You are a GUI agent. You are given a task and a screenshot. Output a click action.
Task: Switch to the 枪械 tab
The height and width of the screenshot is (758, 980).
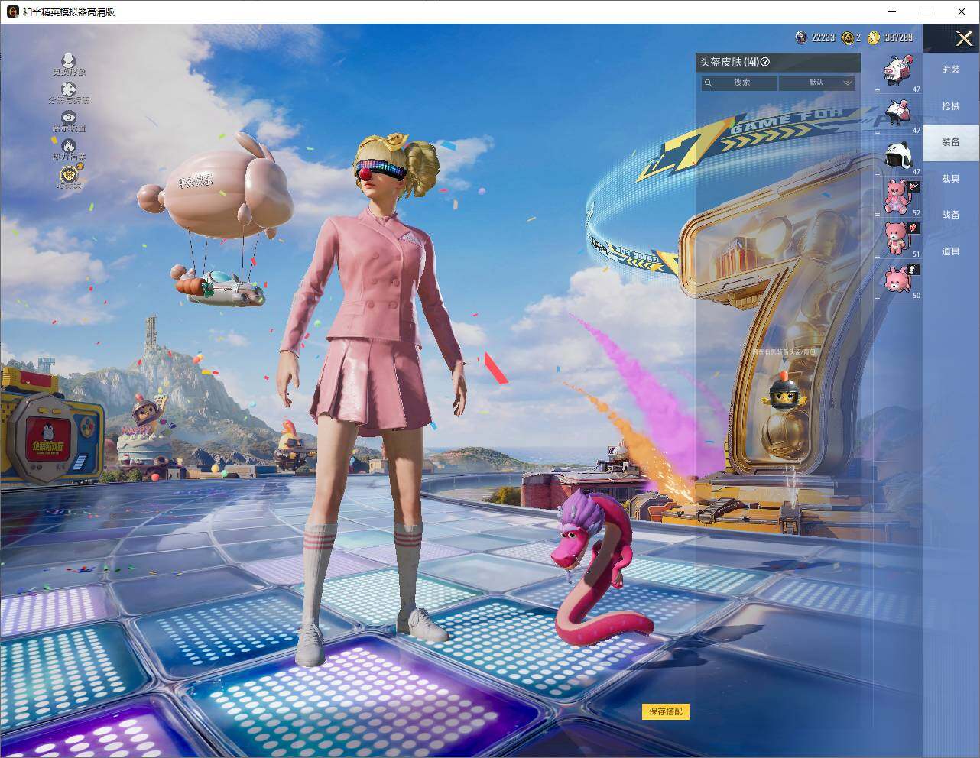[x=951, y=106]
